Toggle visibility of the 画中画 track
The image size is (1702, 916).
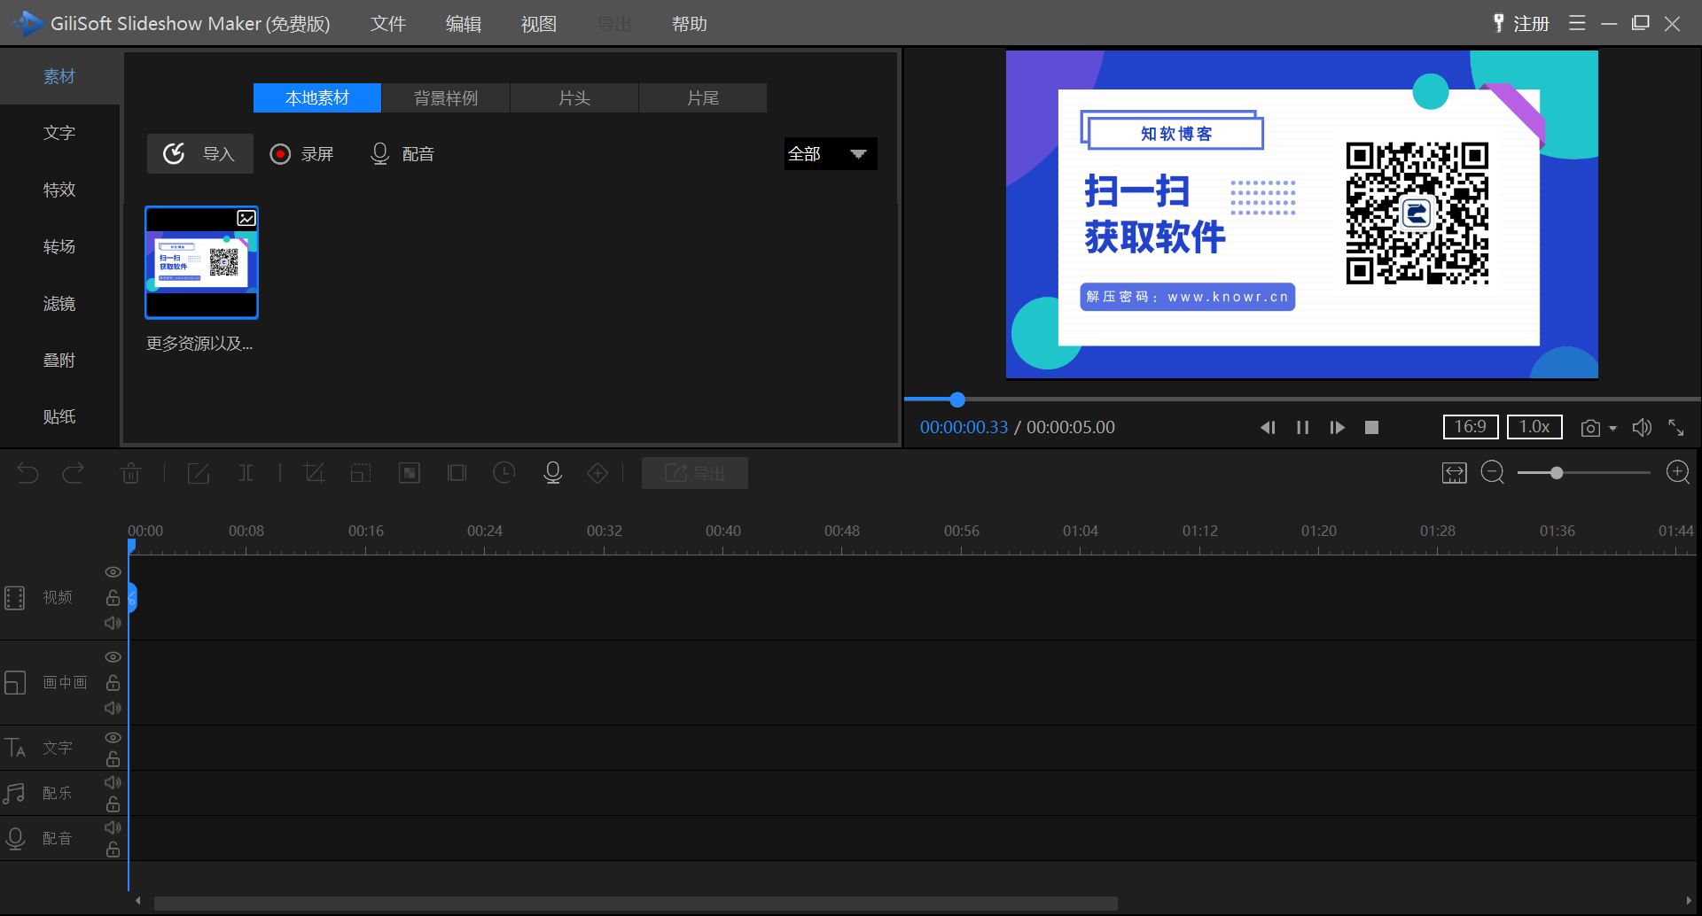[113, 657]
